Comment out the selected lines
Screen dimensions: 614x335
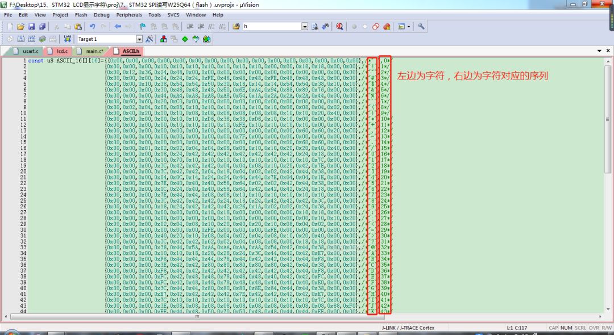[211, 27]
